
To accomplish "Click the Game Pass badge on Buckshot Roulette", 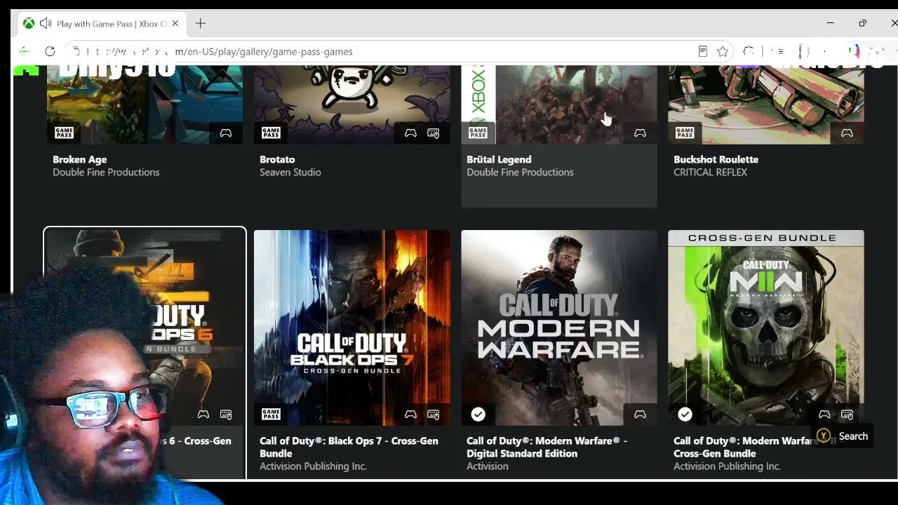I will tap(685, 133).
